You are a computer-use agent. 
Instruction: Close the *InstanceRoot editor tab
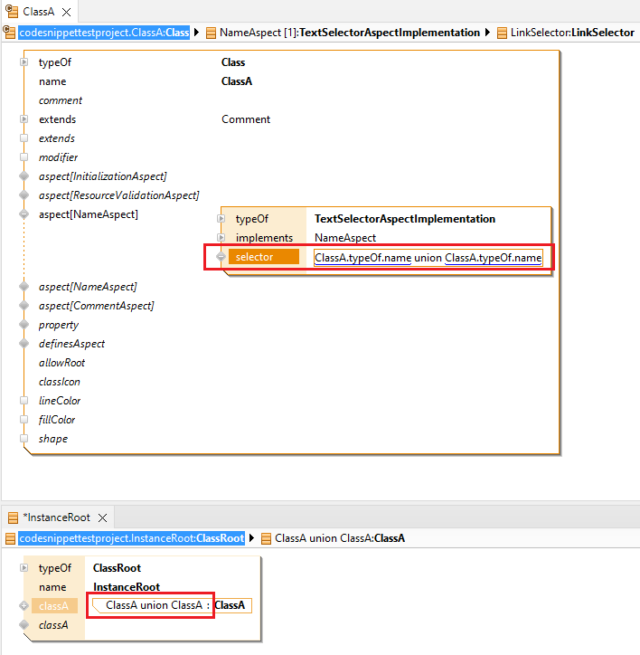[x=102, y=518]
